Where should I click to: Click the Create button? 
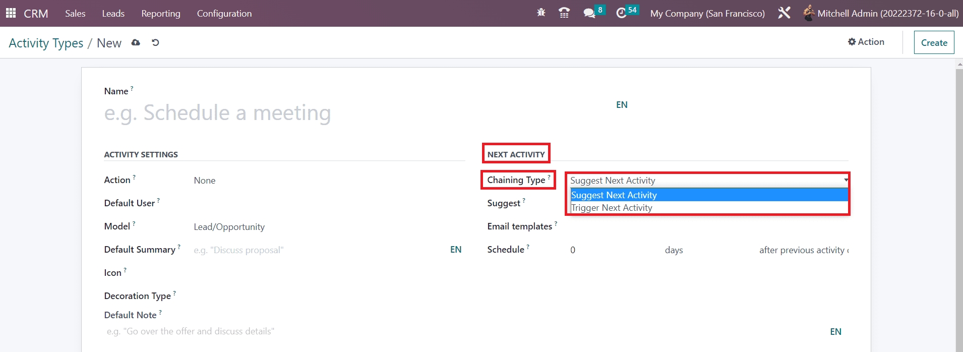[x=934, y=43]
